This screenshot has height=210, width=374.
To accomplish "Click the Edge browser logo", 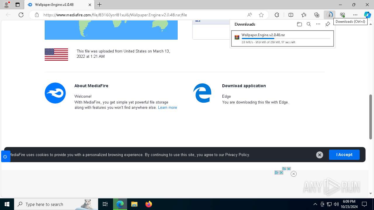I will [202, 93].
